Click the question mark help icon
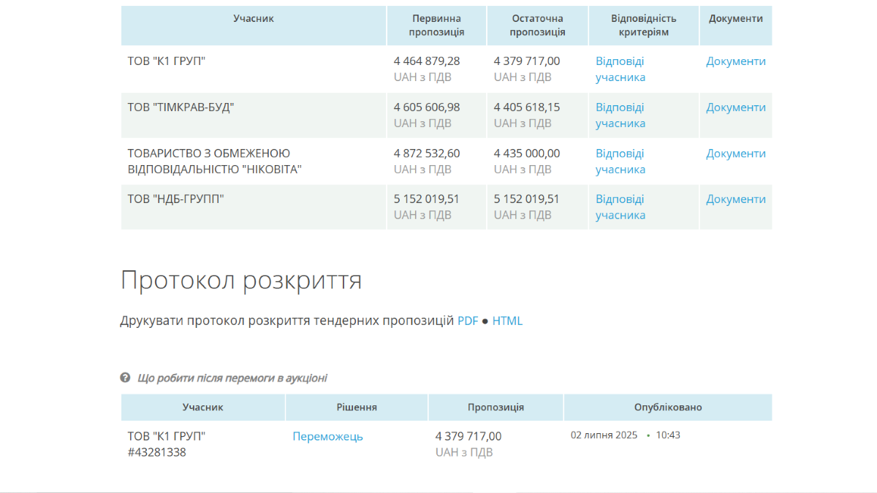Image resolution: width=877 pixels, height=493 pixels. (125, 378)
